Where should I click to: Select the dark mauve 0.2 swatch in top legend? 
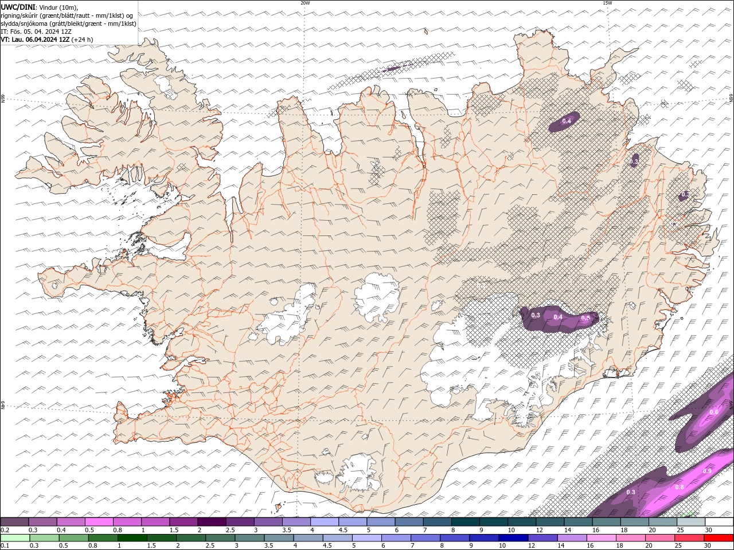click(14, 522)
